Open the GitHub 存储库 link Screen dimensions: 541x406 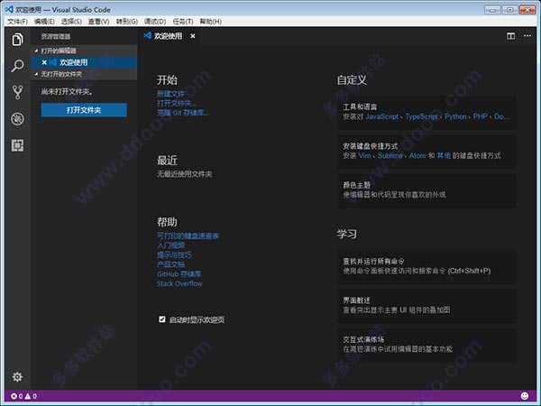179,273
